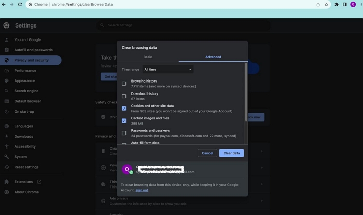Uncheck Cookies and other site data
Screen dimensions: 363x215
pos(124,109)
